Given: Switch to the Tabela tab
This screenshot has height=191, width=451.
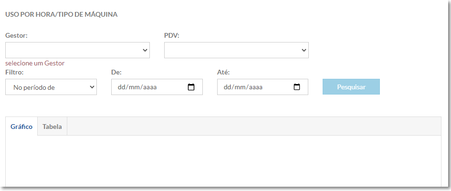Looking at the screenshot, I should coord(52,127).
